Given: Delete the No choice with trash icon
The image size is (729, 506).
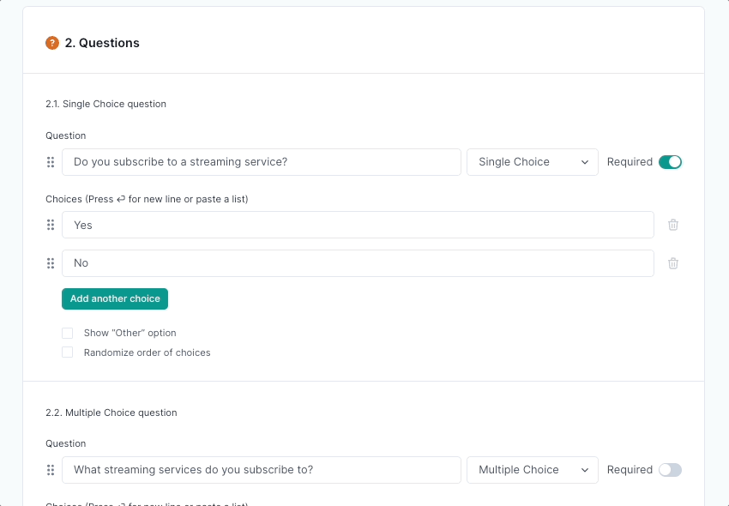Looking at the screenshot, I should [x=673, y=263].
